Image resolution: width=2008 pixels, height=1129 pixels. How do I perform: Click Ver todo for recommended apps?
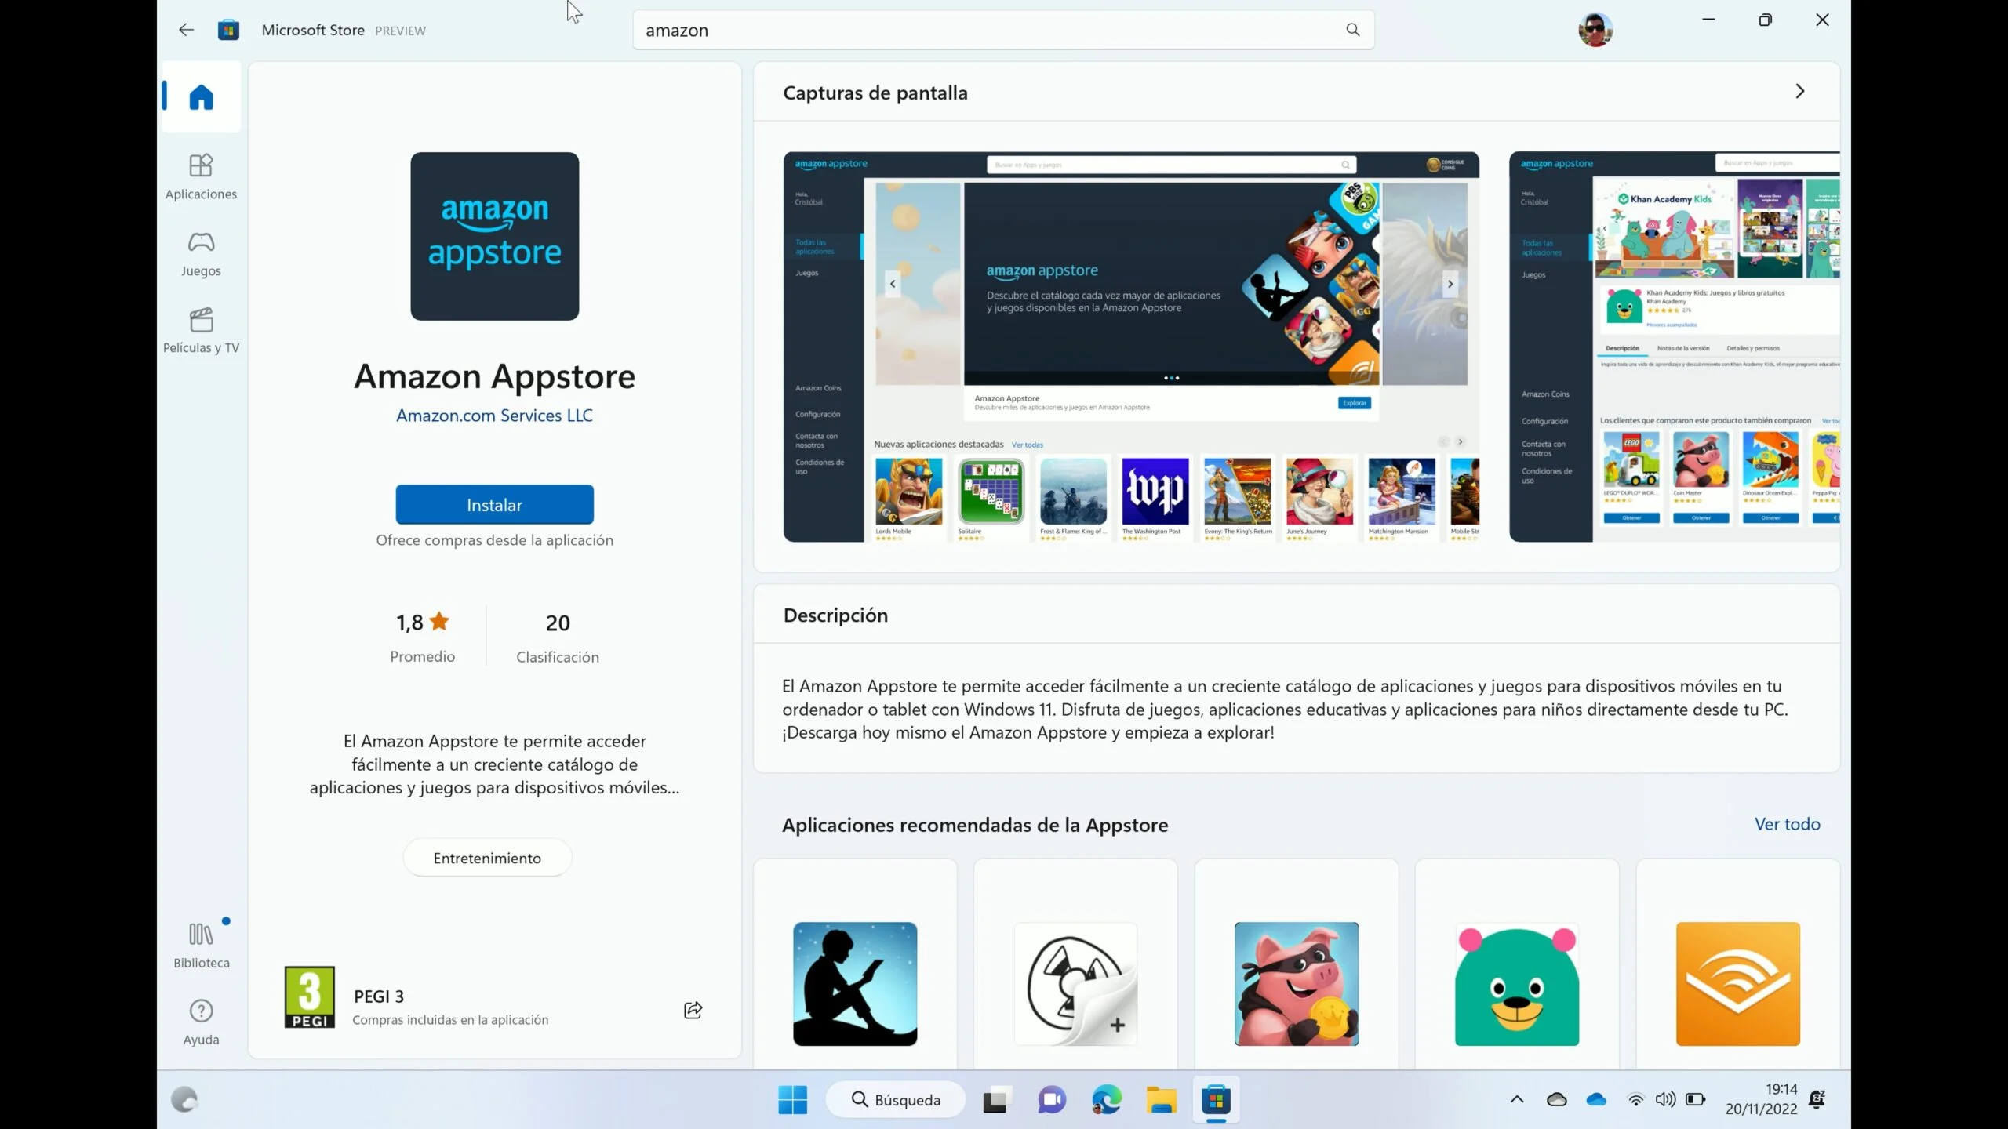pyautogui.click(x=1787, y=824)
